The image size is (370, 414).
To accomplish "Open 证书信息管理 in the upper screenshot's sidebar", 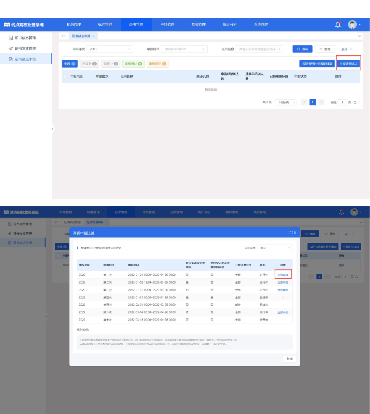I will [26, 38].
